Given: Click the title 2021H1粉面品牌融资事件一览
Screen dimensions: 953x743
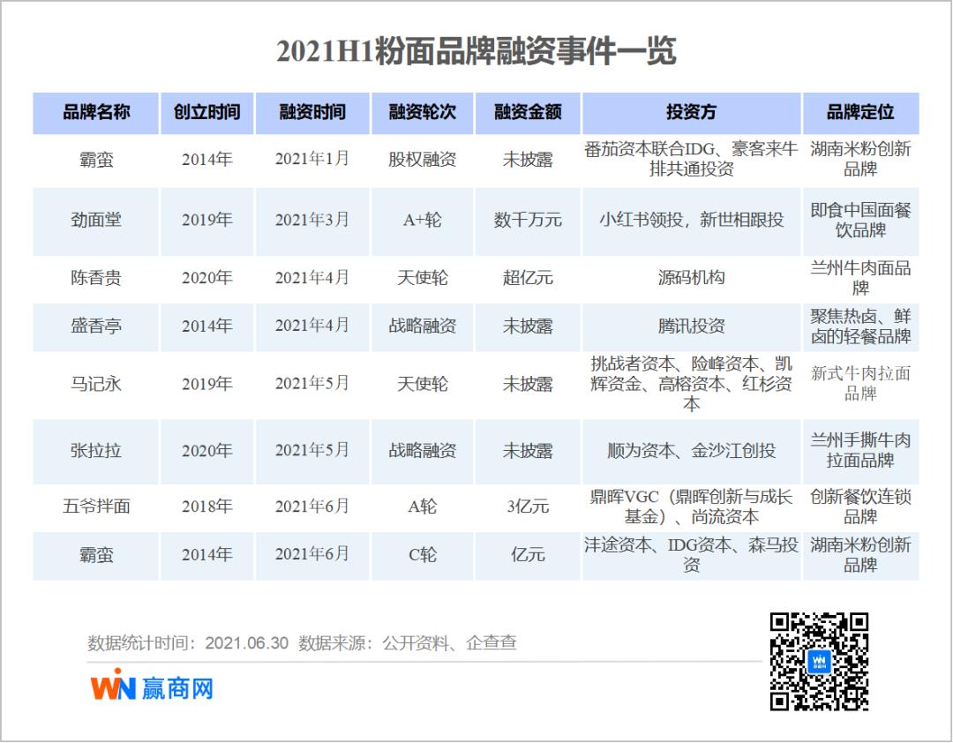Looking at the screenshot, I should click(x=476, y=50).
